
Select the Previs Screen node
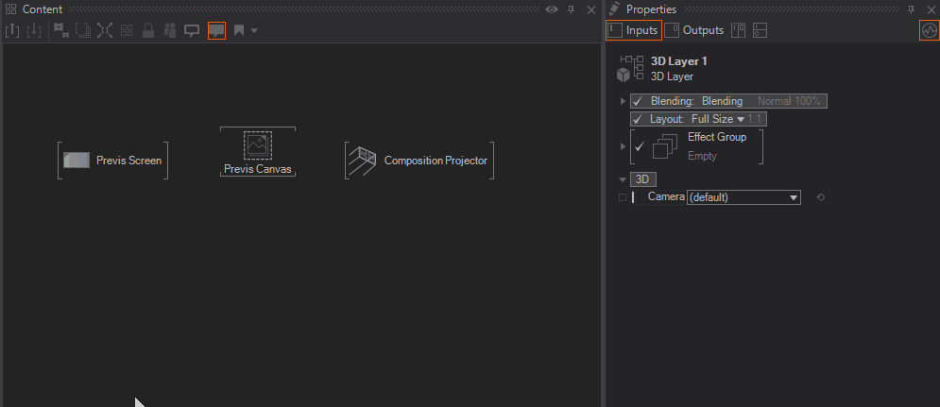[x=112, y=161]
